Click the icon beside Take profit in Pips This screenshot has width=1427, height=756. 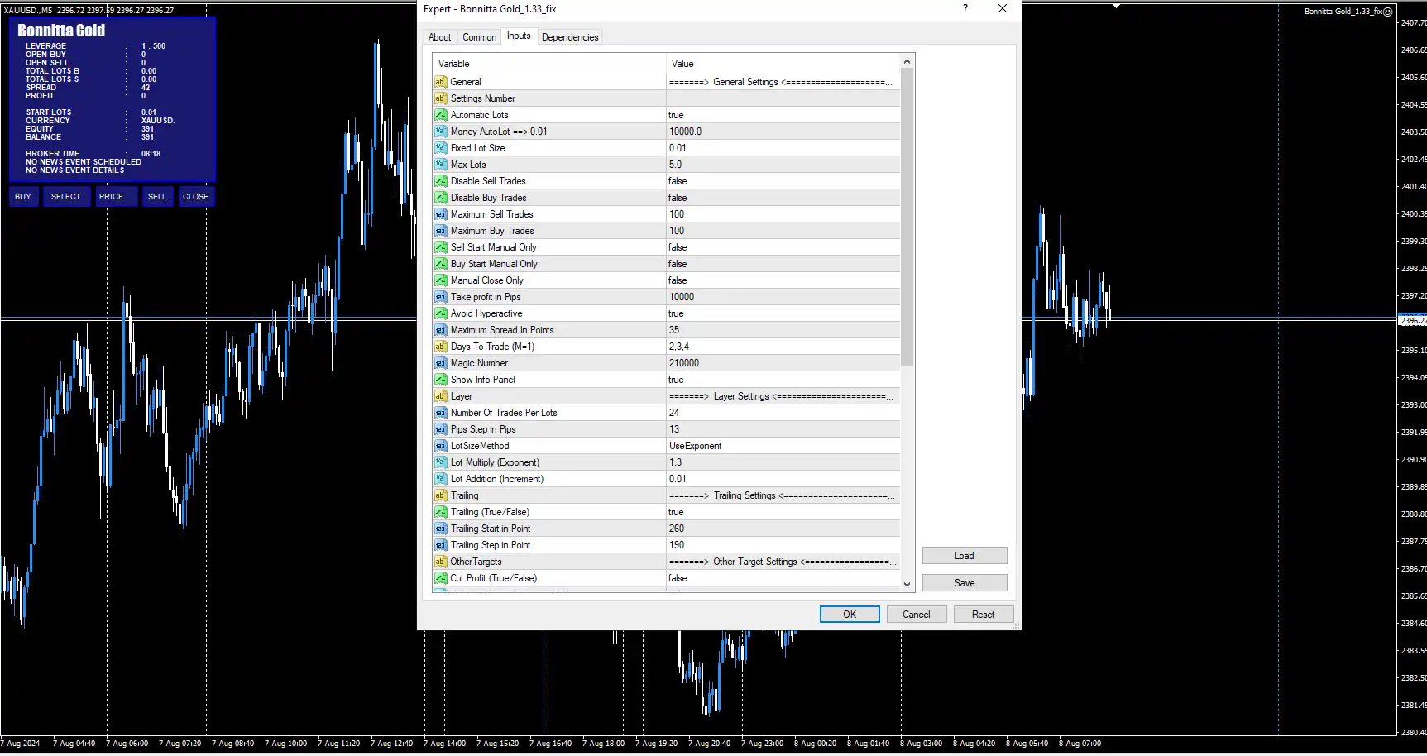[x=441, y=297]
